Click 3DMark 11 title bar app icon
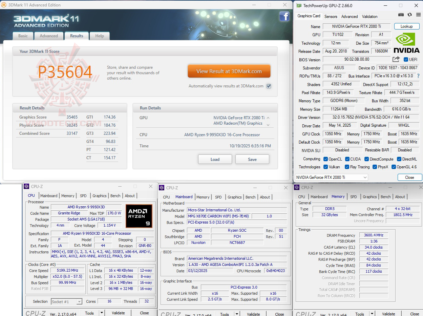 (4, 5)
